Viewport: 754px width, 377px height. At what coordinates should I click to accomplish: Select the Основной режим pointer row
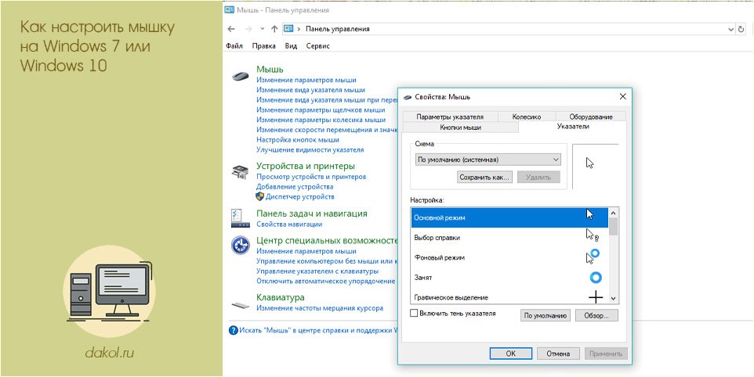coord(510,217)
